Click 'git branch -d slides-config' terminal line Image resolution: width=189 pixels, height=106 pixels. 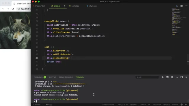click(x=50, y=93)
